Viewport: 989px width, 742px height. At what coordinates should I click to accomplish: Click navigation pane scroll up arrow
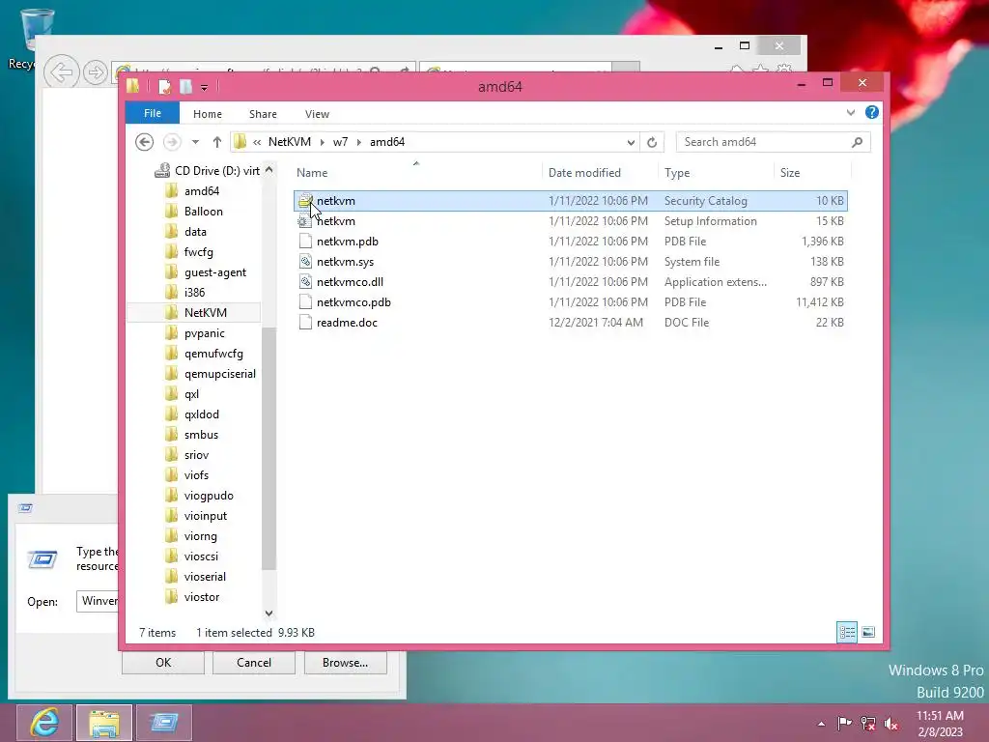tap(268, 170)
